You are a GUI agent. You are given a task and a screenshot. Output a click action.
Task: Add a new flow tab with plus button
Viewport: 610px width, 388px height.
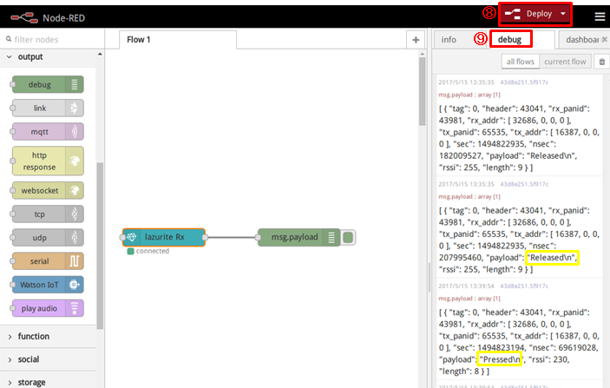[x=416, y=40]
